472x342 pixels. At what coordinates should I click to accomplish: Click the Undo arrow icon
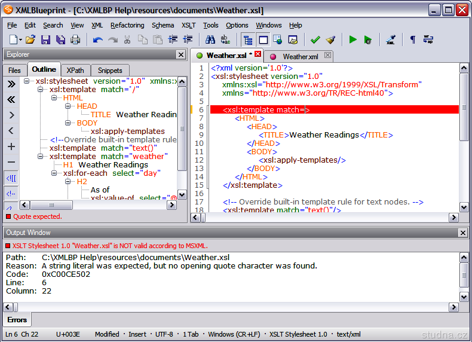click(x=97, y=40)
